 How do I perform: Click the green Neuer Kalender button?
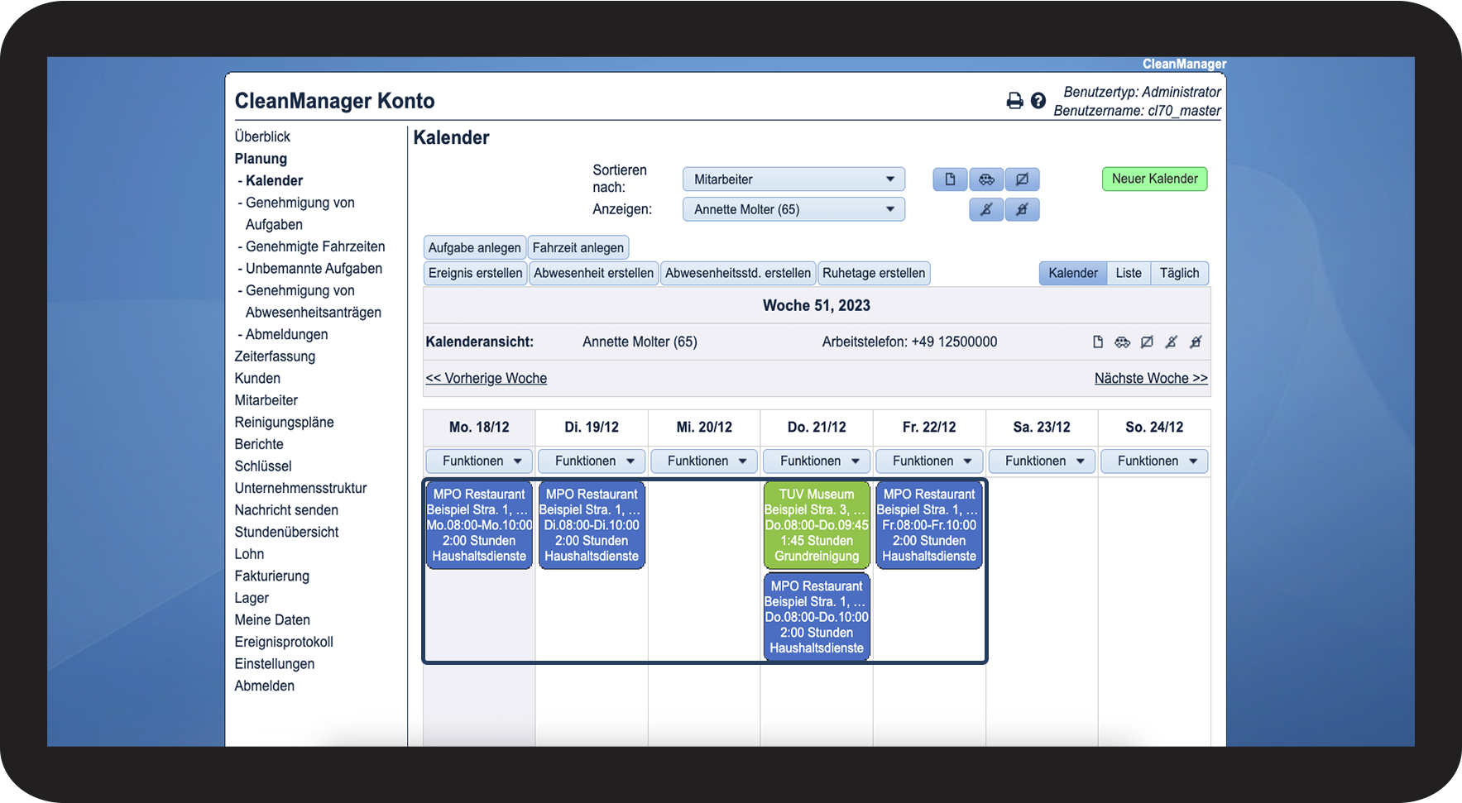pyautogui.click(x=1155, y=179)
